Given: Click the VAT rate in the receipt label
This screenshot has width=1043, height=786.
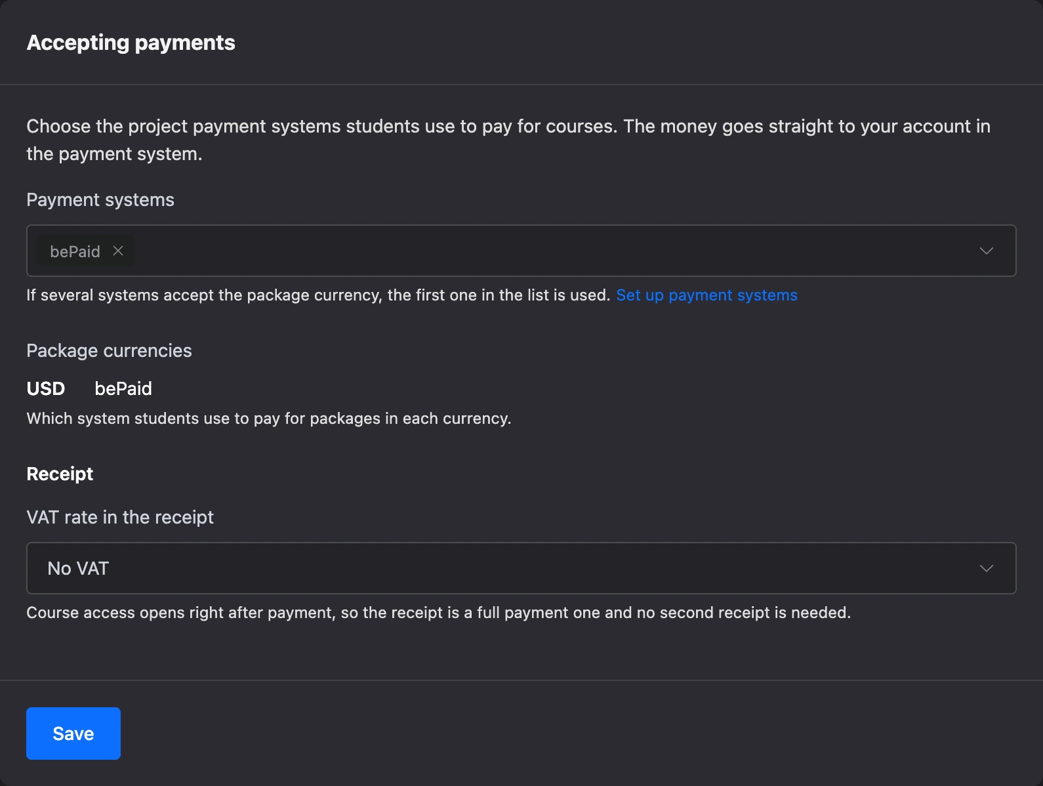Looking at the screenshot, I should click(x=120, y=517).
